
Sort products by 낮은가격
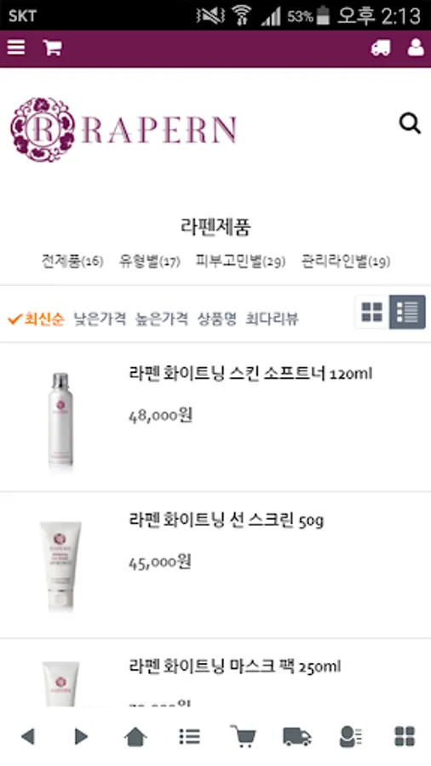pyautogui.click(x=100, y=319)
